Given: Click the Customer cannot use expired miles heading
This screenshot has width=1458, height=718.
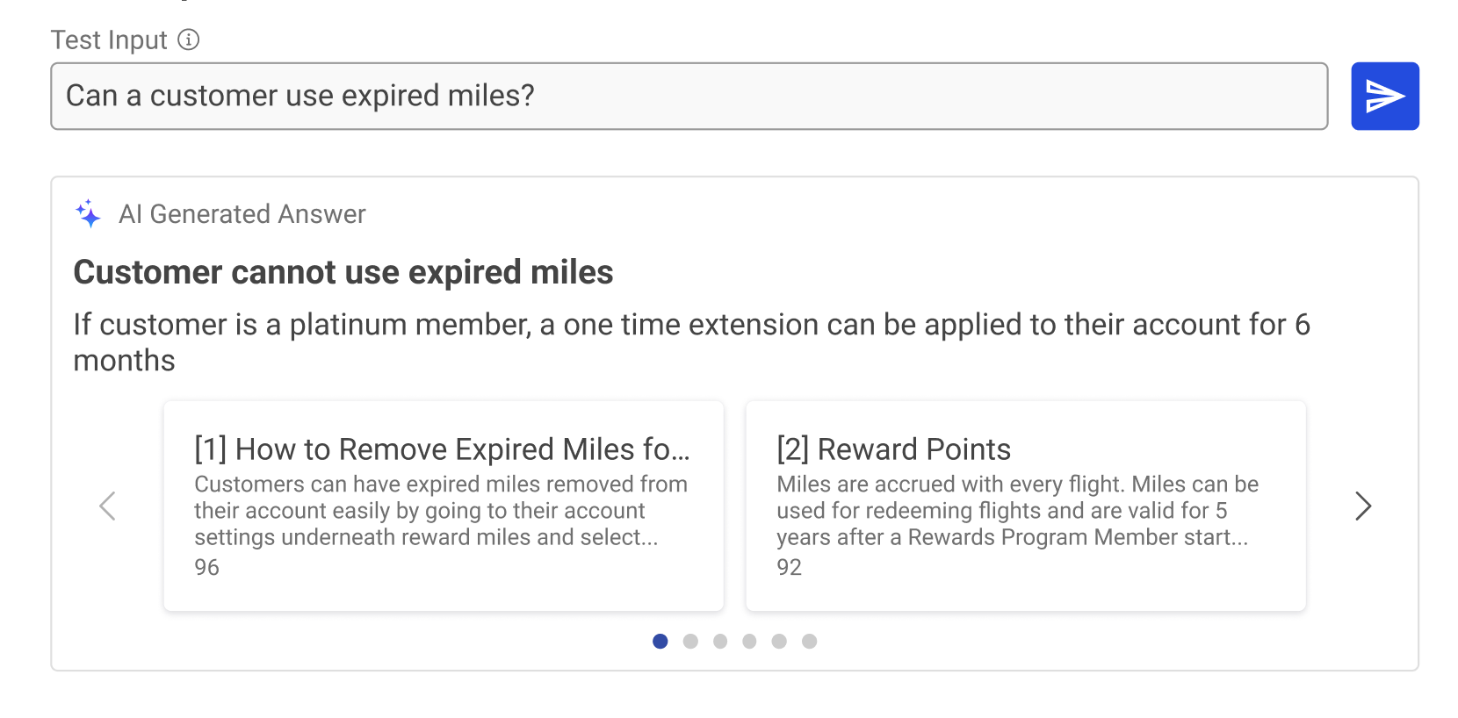Looking at the screenshot, I should point(343,272).
